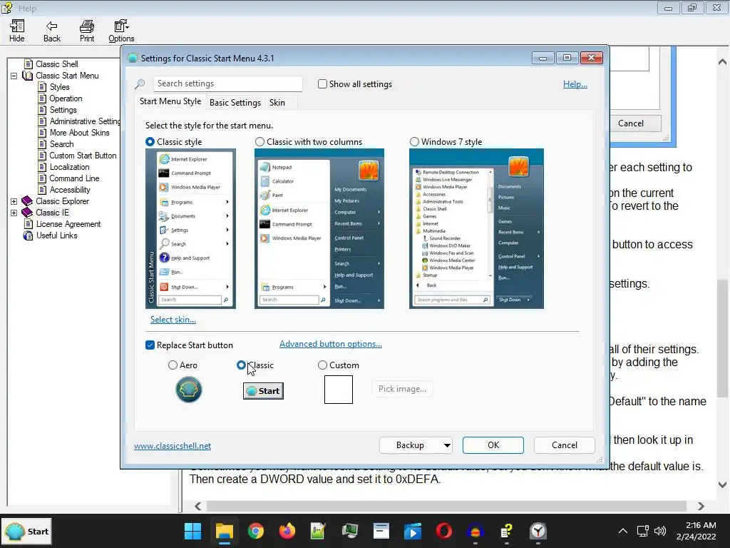Click the Useful Links globe icon
Image resolution: width=730 pixels, height=548 pixels.
coord(28,235)
